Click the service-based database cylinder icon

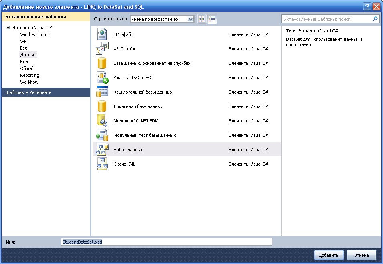(x=102, y=63)
